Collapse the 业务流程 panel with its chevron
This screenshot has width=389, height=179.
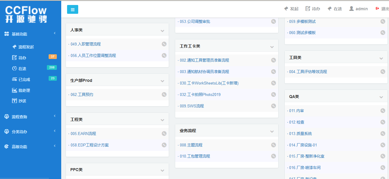point(272,131)
